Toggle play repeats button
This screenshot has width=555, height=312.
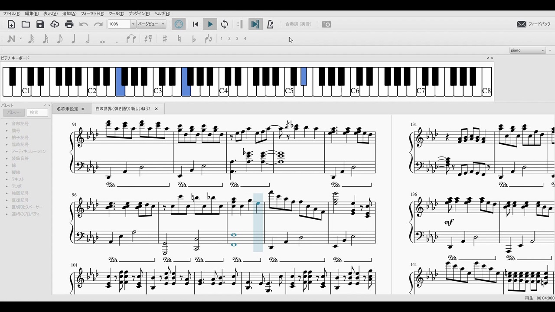[240, 24]
